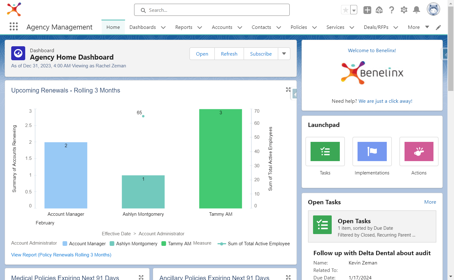Open the user profile avatar
The image size is (454, 280).
[x=433, y=9]
